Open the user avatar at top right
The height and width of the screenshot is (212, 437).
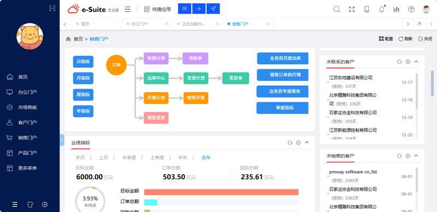[426, 9]
